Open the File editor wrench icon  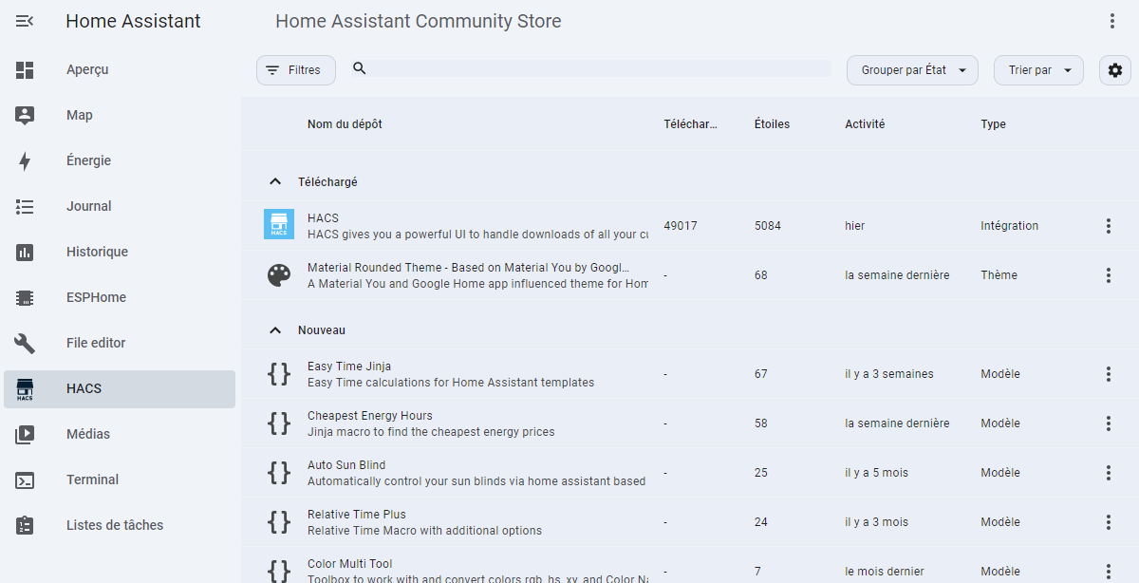(x=25, y=343)
